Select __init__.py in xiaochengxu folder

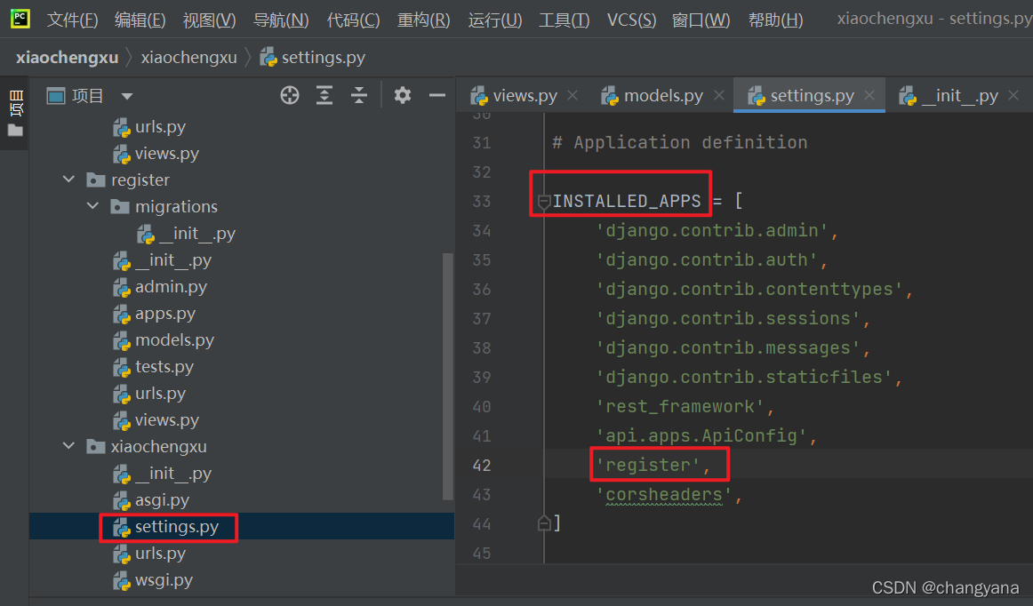[x=163, y=473]
